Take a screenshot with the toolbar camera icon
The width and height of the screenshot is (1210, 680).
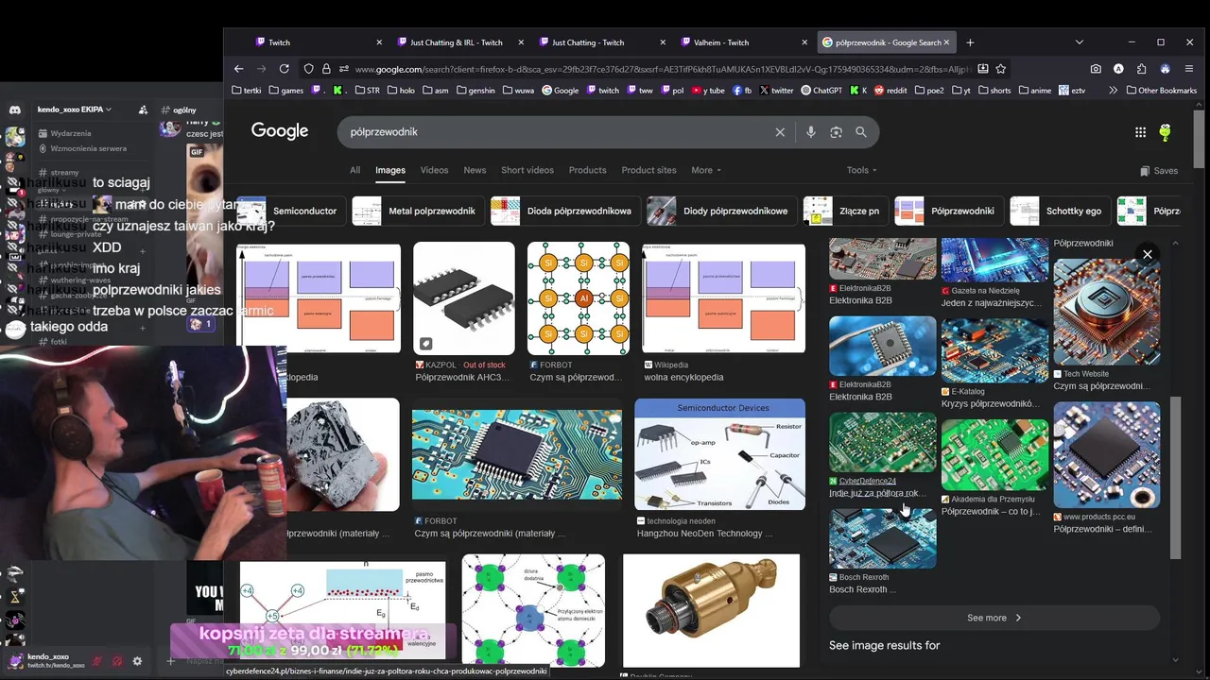tap(1096, 69)
